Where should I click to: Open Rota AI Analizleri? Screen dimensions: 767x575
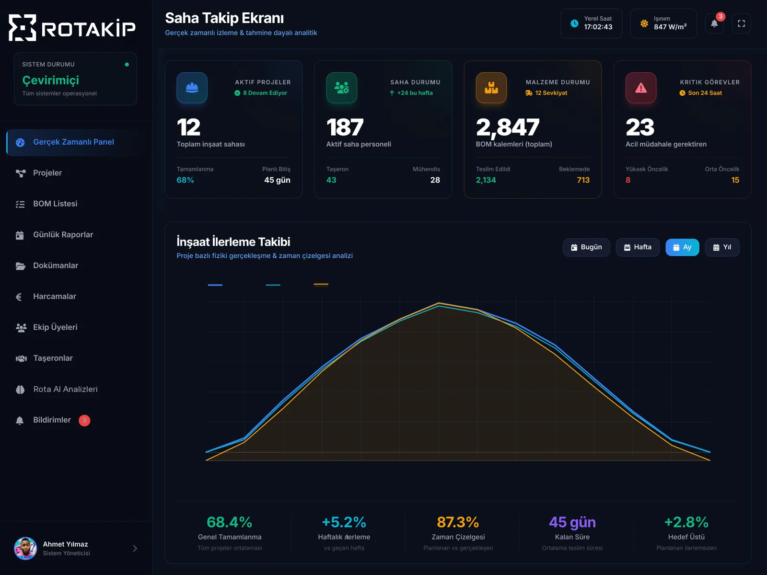coord(76,390)
